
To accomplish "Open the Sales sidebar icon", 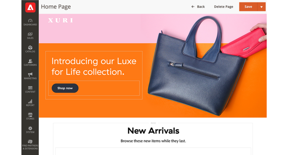I will click(x=30, y=34).
